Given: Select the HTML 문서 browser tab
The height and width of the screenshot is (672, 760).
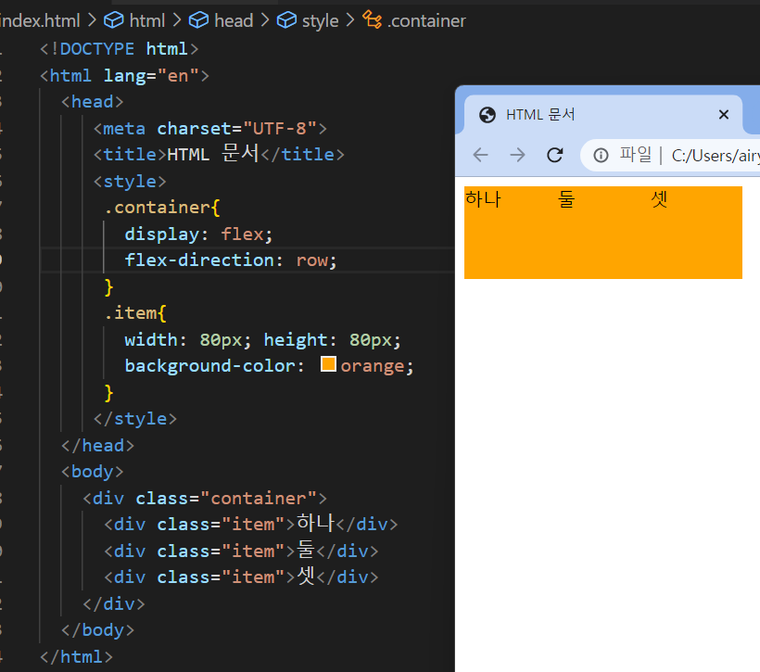Looking at the screenshot, I should [603, 115].
